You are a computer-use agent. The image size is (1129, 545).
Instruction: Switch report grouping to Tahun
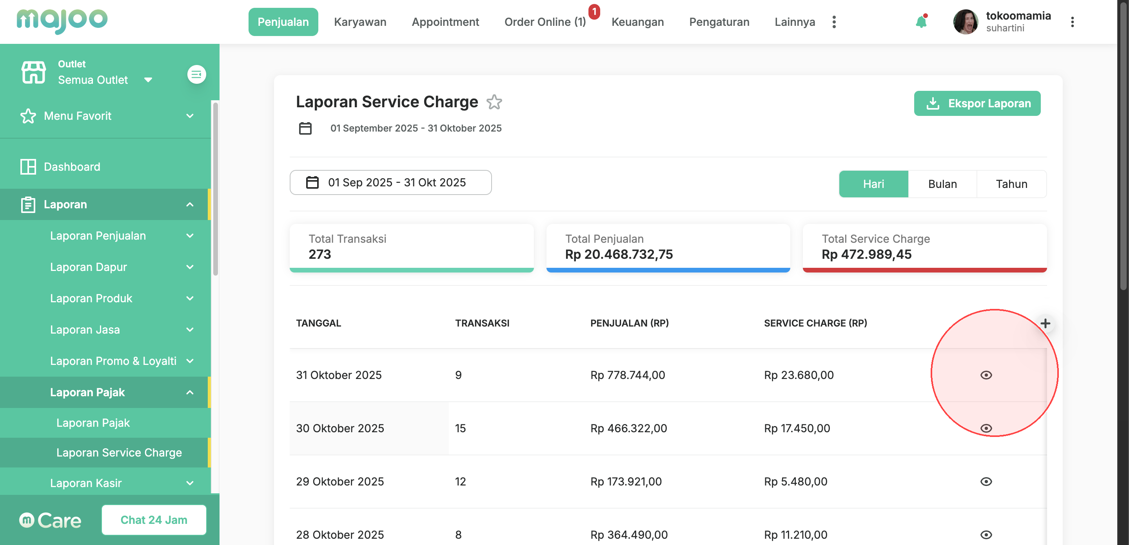(1011, 184)
